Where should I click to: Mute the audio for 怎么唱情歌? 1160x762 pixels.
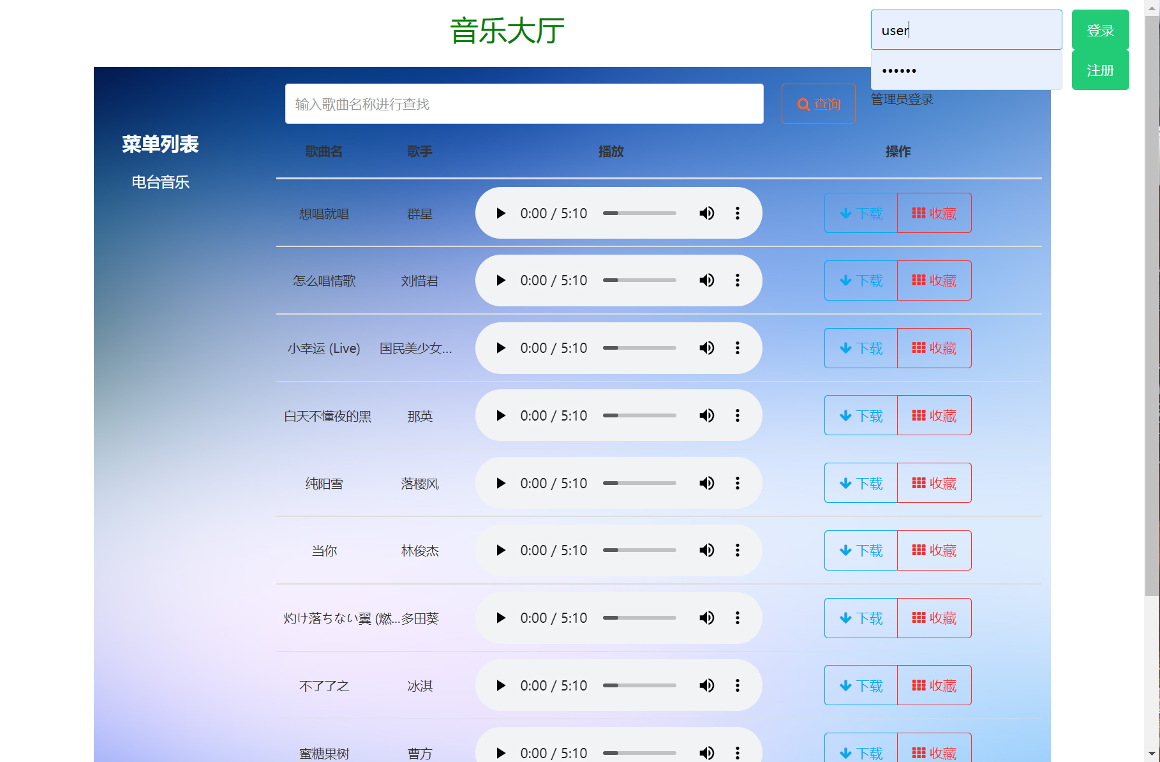coord(706,280)
